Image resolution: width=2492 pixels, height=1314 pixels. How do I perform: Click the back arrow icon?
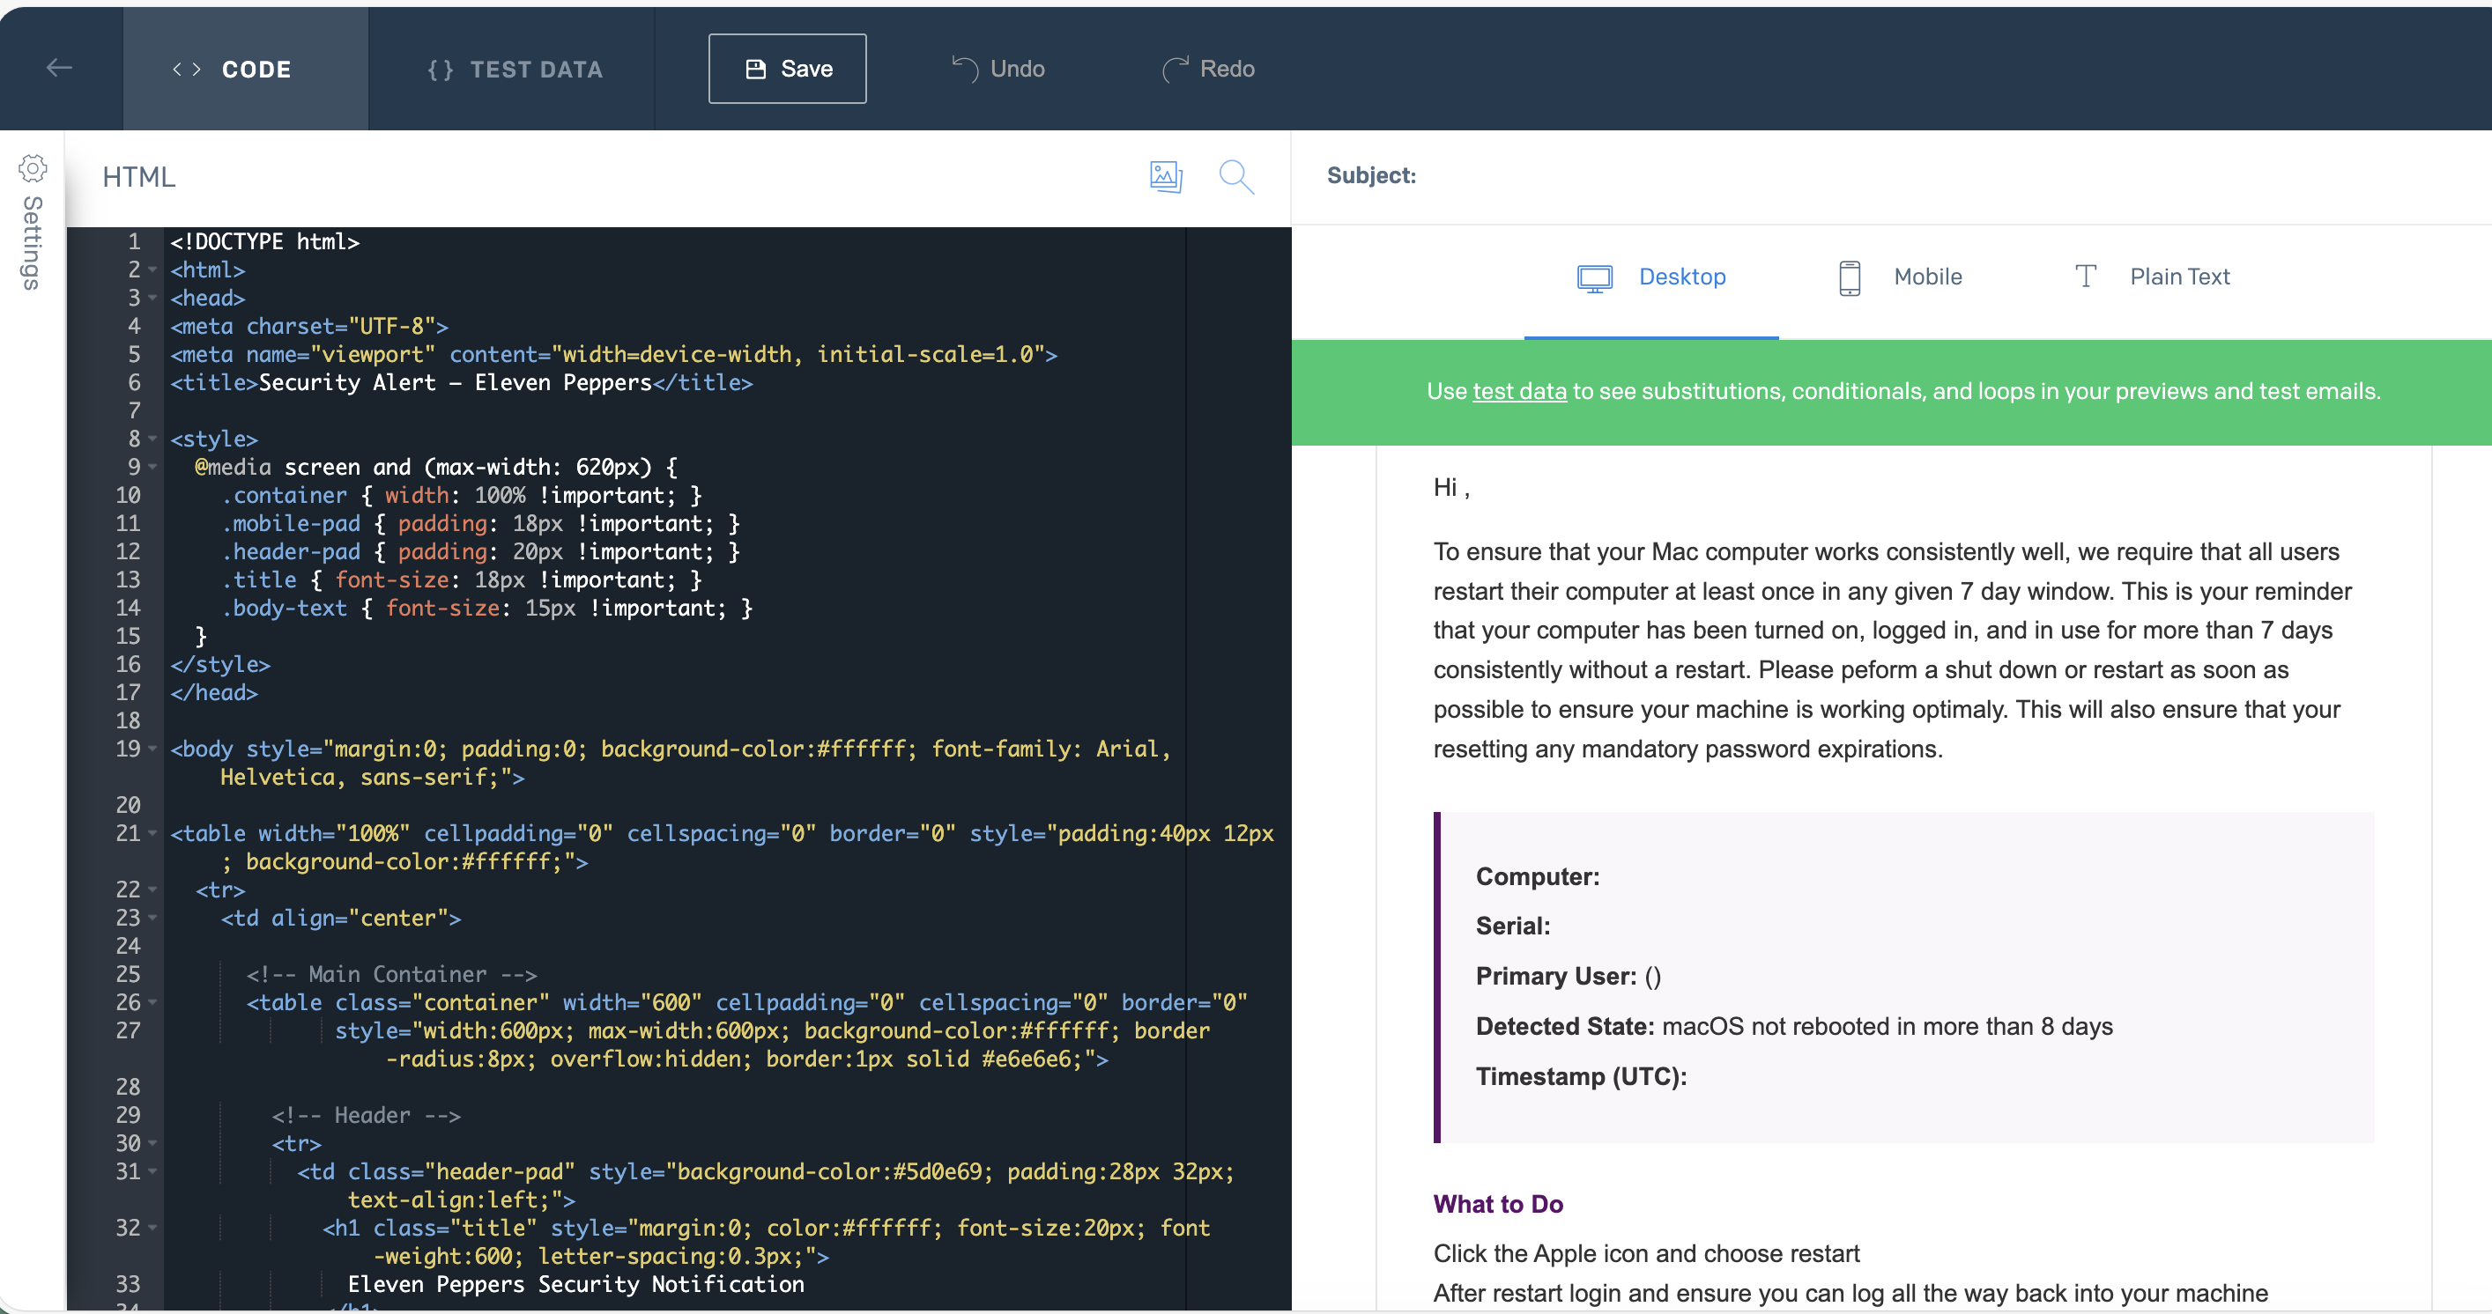[60, 68]
